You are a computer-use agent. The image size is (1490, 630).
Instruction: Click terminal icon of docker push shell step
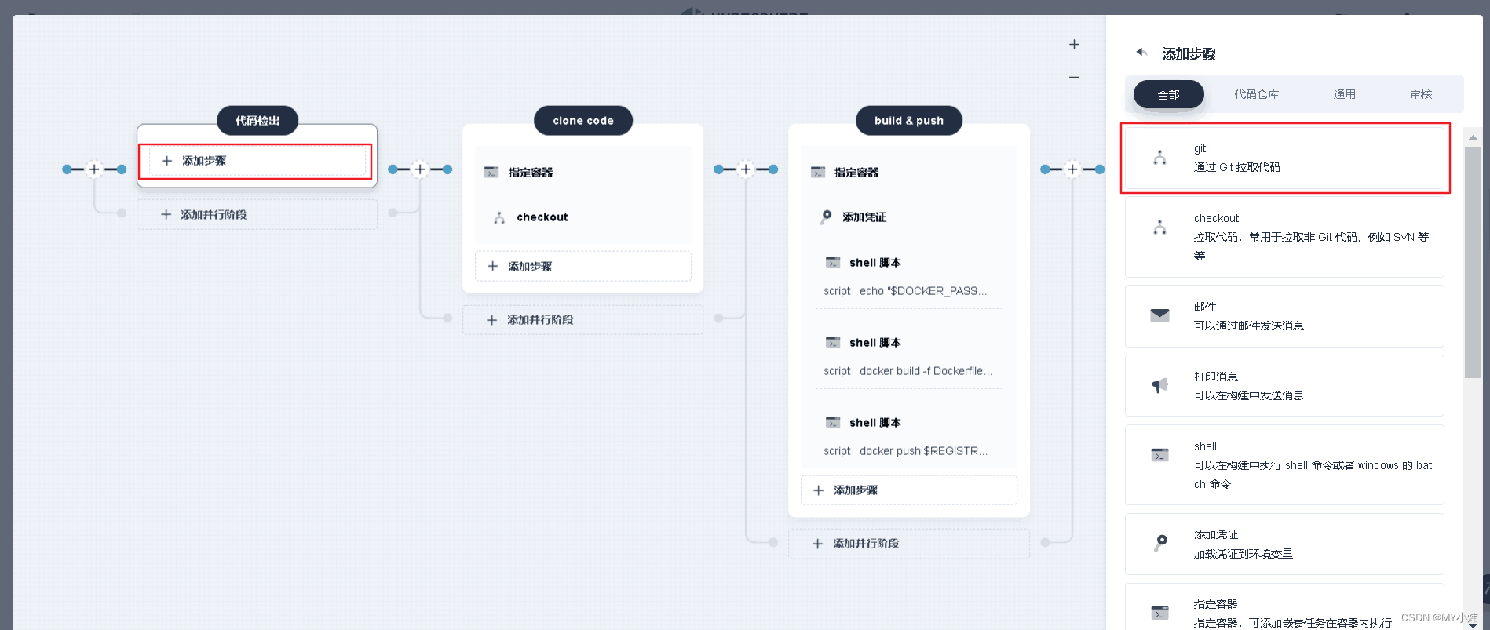pyautogui.click(x=833, y=422)
